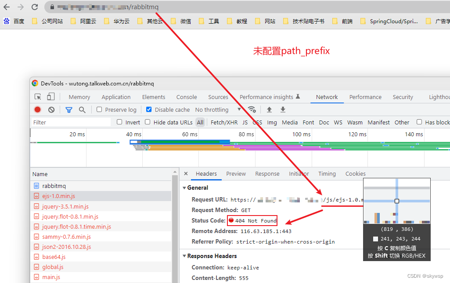This screenshot has height=283, width=450.
Task: Click the export HAR file icon
Action: coord(283,110)
